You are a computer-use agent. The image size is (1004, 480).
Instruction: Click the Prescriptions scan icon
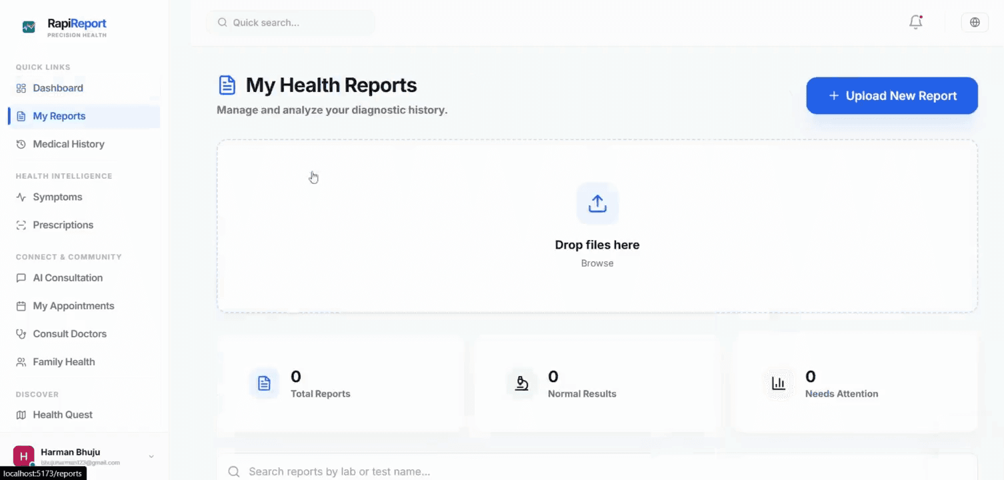click(x=21, y=225)
